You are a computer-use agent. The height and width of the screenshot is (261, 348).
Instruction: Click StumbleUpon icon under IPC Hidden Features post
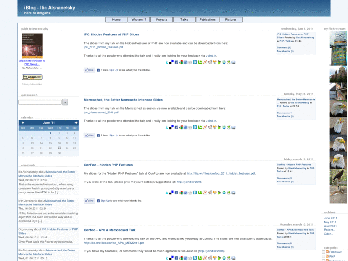[x=224, y=62]
